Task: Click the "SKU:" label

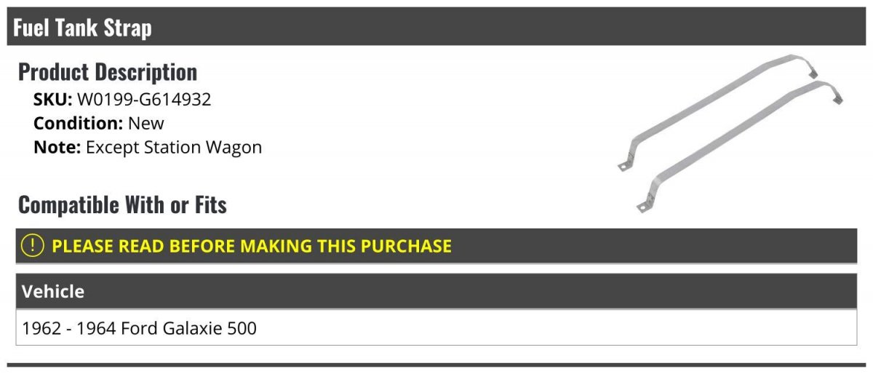Action: pos(53,100)
